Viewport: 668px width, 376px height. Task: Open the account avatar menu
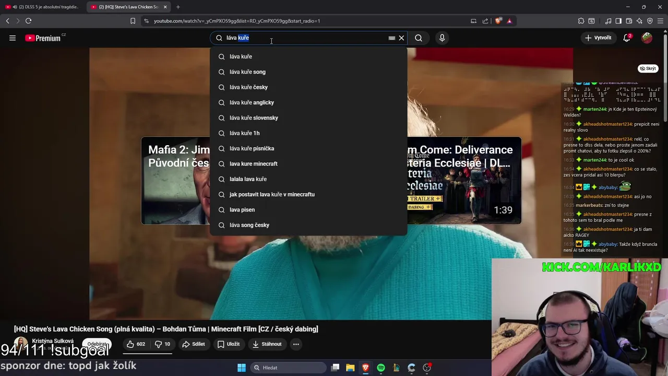point(647,38)
